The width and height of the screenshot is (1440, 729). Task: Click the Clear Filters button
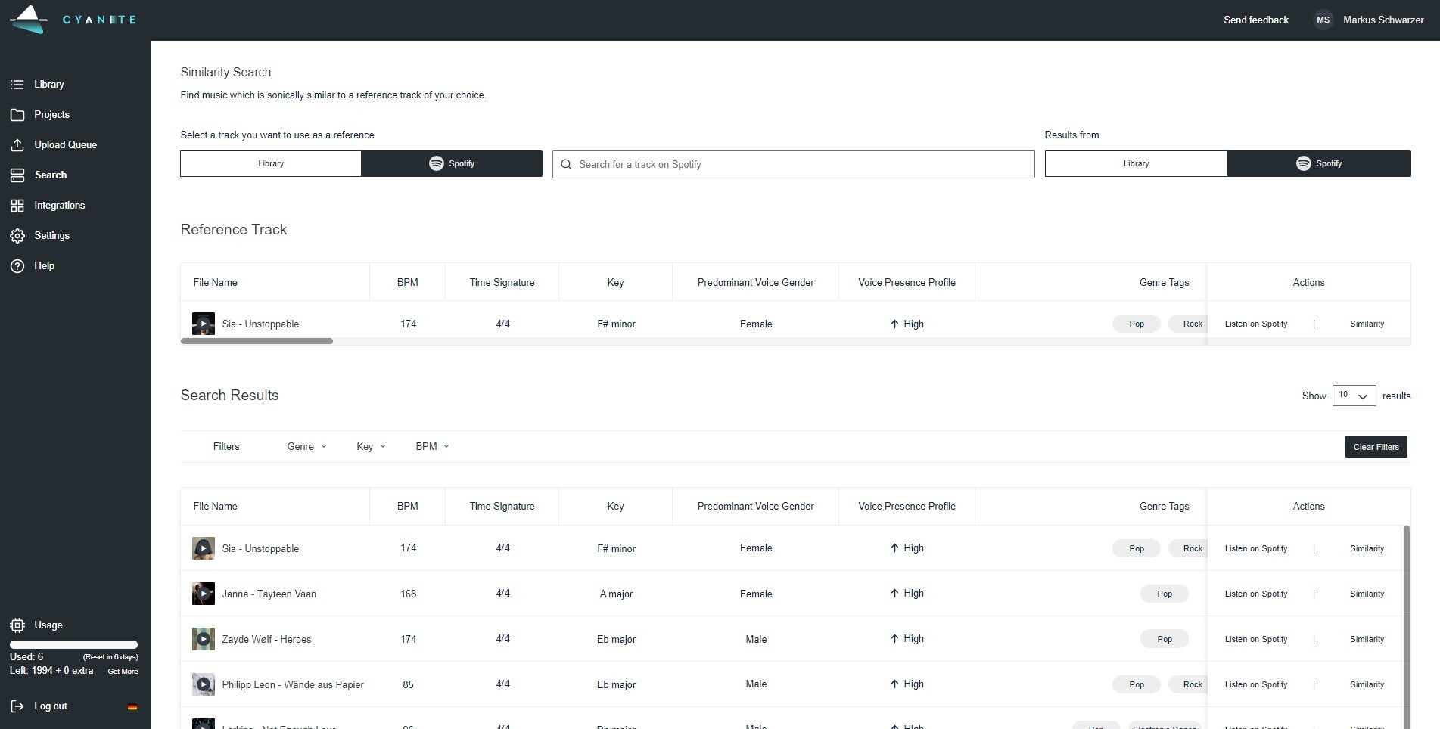[x=1376, y=447]
